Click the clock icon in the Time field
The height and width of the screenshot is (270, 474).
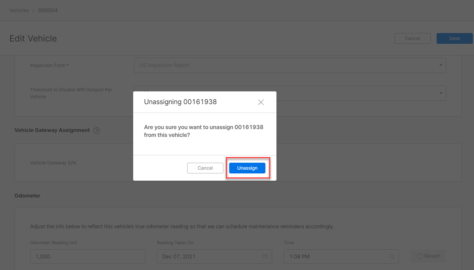[x=392, y=256]
